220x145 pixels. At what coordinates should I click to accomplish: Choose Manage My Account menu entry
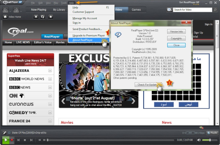(91, 18)
